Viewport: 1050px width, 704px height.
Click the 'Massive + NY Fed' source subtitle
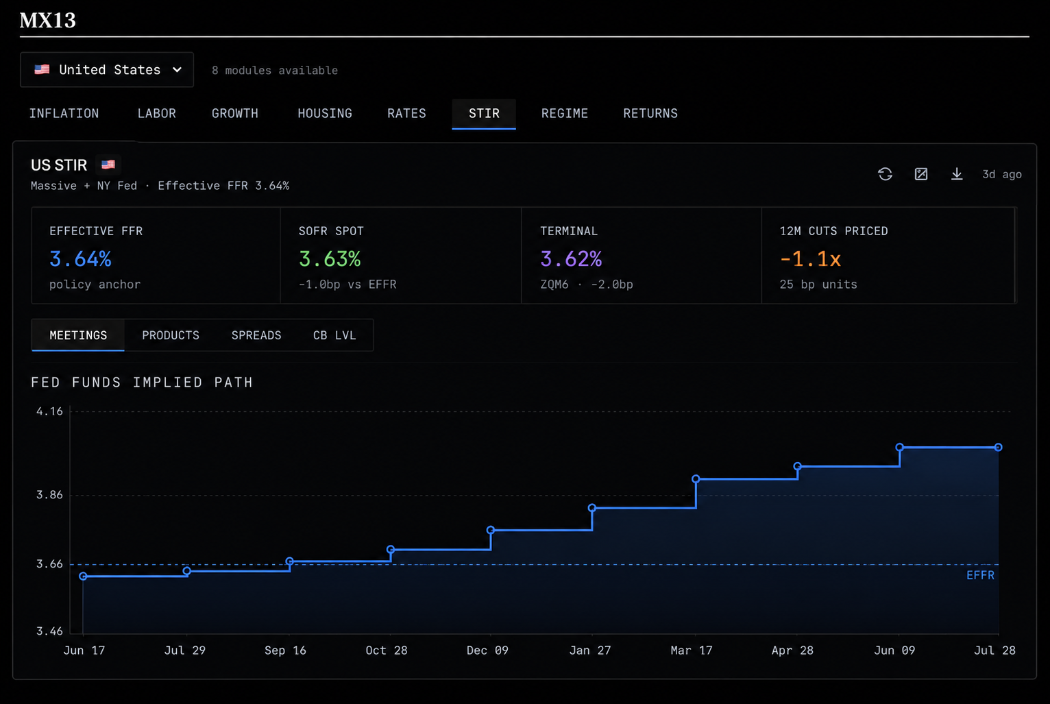pos(84,186)
